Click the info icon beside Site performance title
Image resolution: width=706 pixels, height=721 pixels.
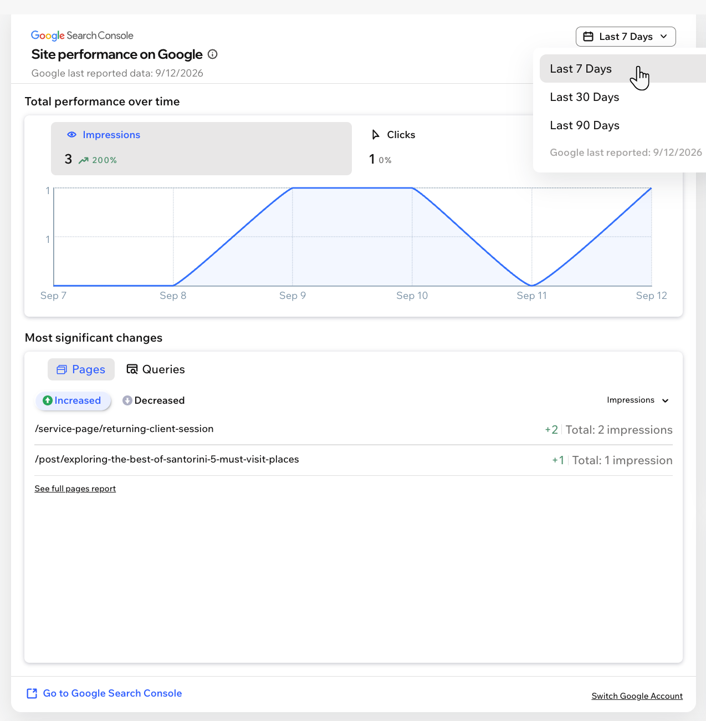[213, 54]
